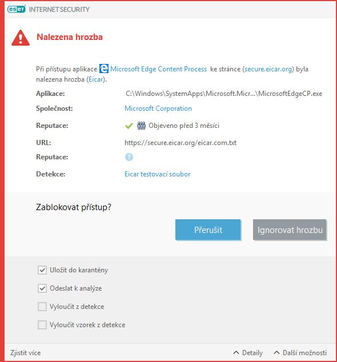Uncheck Odeslat k analýze checkbox
Viewport: 337px width, 362px height.
tap(42, 288)
